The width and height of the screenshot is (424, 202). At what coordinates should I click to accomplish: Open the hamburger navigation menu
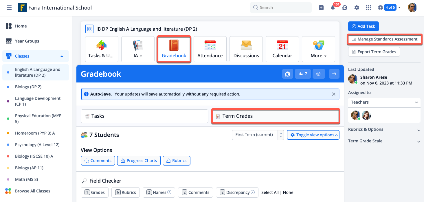coord(9,8)
